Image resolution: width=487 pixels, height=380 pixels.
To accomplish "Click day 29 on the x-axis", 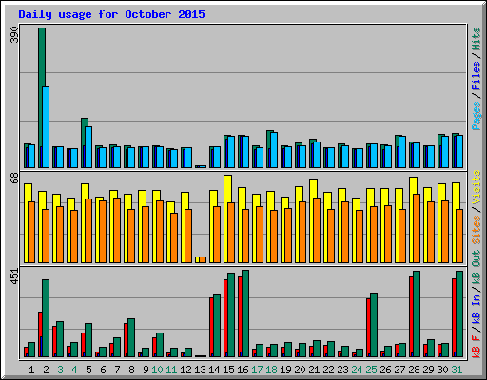I will pyautogui.click(x=428, y=370).
